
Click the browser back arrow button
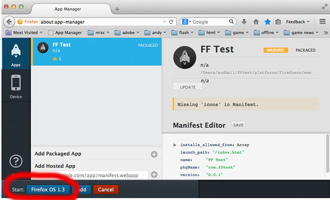click(9, 22)
